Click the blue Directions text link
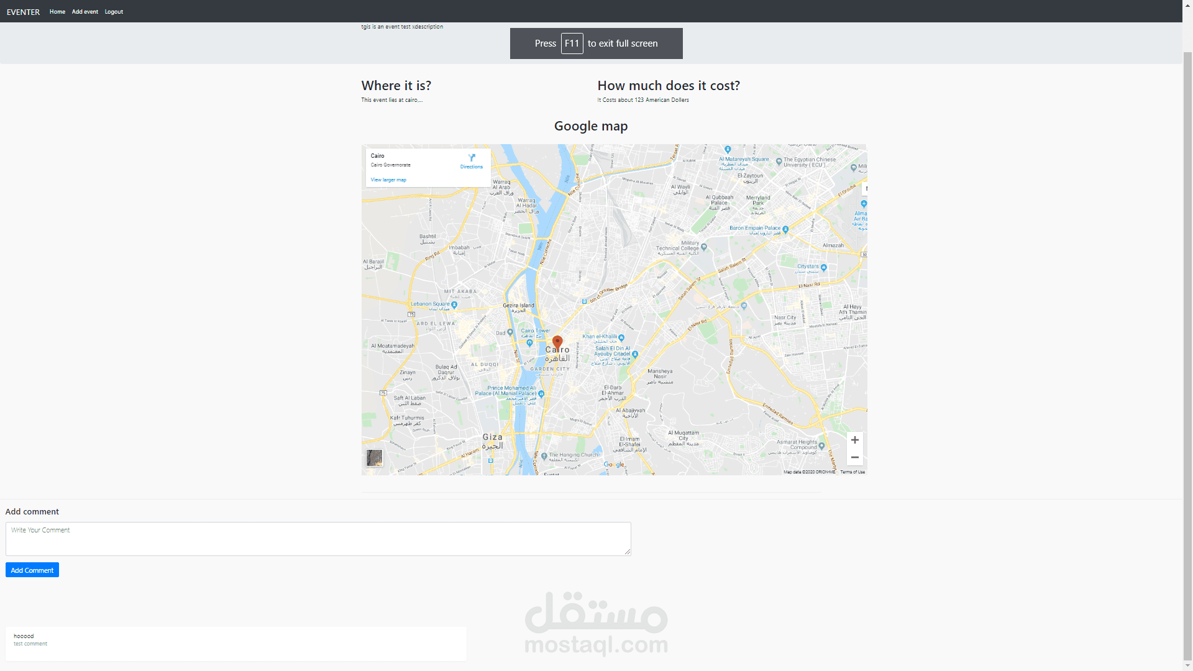 (x=472, y=167)
